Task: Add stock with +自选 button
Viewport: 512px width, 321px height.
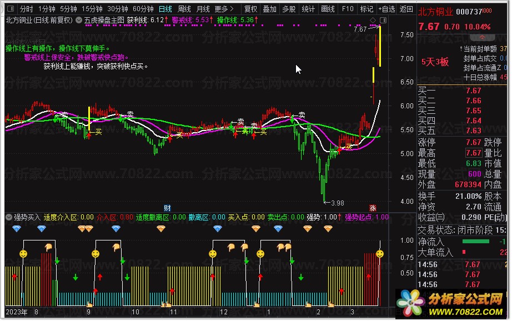Action: pyautogui.click(x=386, y=9)
